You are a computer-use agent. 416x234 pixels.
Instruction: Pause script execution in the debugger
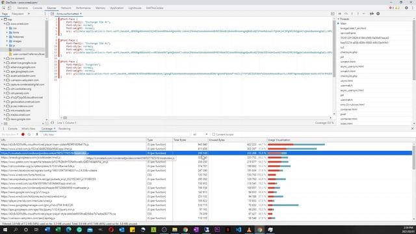(x=340, y=14)
